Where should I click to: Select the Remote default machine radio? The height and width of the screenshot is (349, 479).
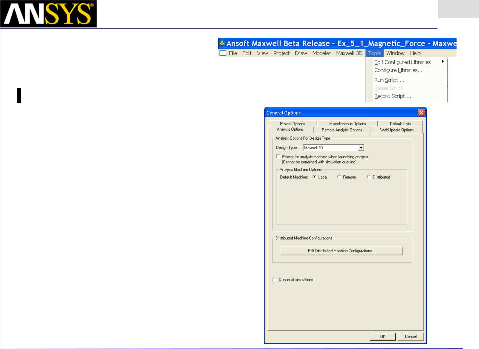pos(339,177)
